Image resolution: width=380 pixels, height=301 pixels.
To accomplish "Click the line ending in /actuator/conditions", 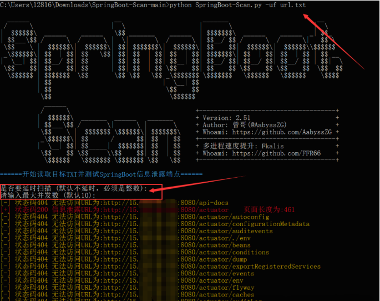I will coord(134,252).
